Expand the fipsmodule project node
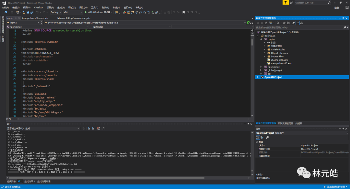 coord(261,67)
